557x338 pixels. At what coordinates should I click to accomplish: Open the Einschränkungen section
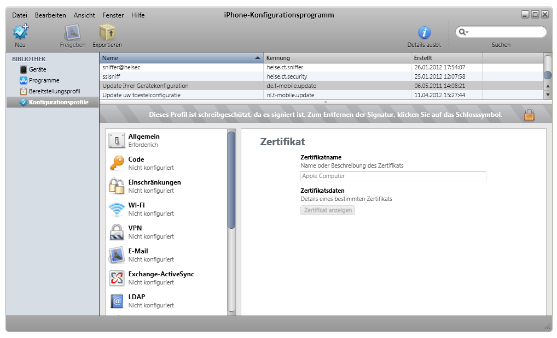[117, 186]
